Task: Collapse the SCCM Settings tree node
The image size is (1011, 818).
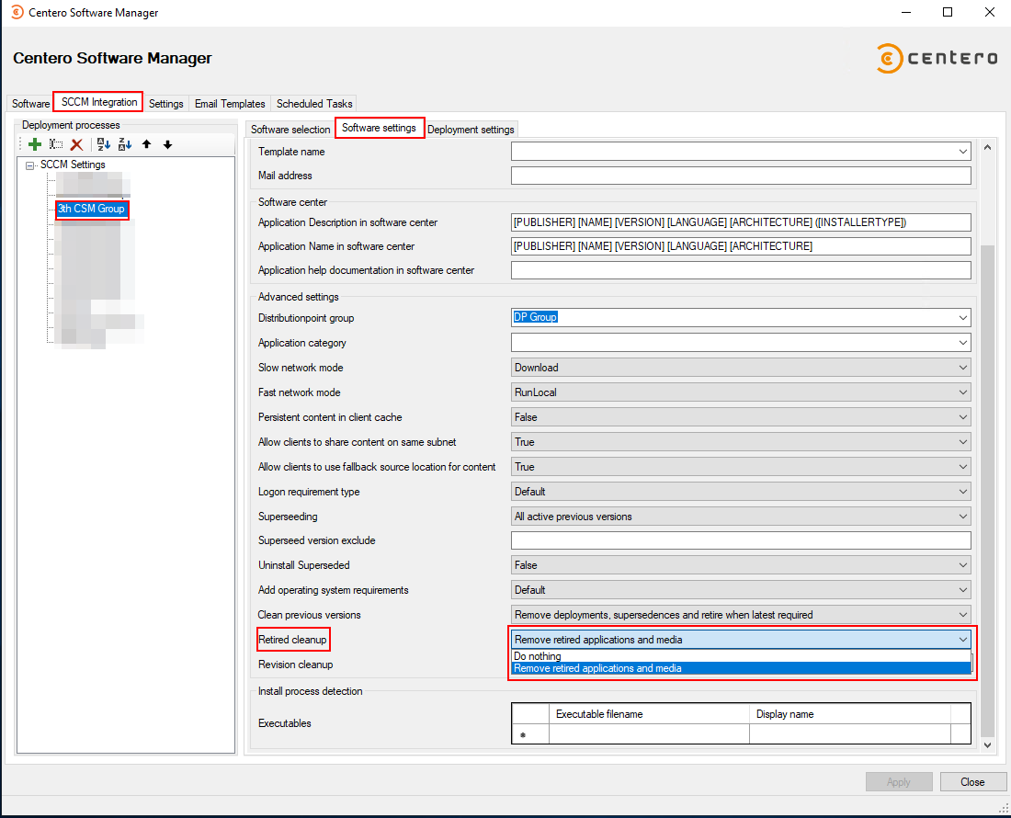Action: 29,165
